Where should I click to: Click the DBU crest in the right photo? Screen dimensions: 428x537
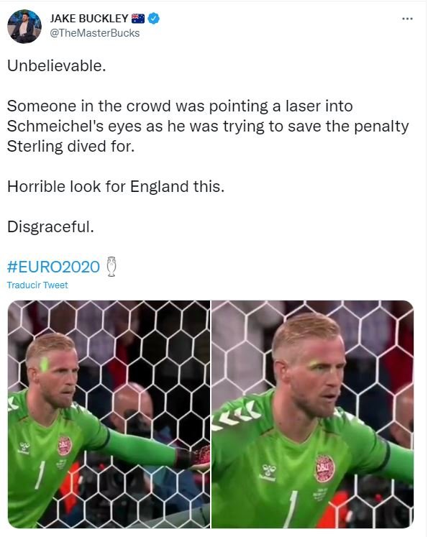pyautogui.click(x=324, y=468)
